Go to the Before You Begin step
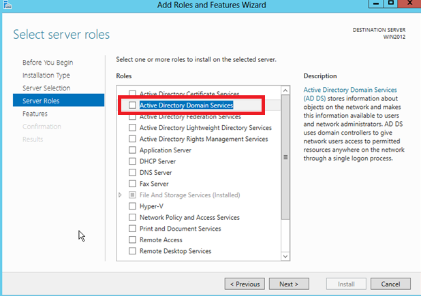The image size is (421, 296). 48,63
